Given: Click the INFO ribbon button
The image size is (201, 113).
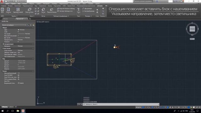Looking at the screenshot, I should coord(2,10).
